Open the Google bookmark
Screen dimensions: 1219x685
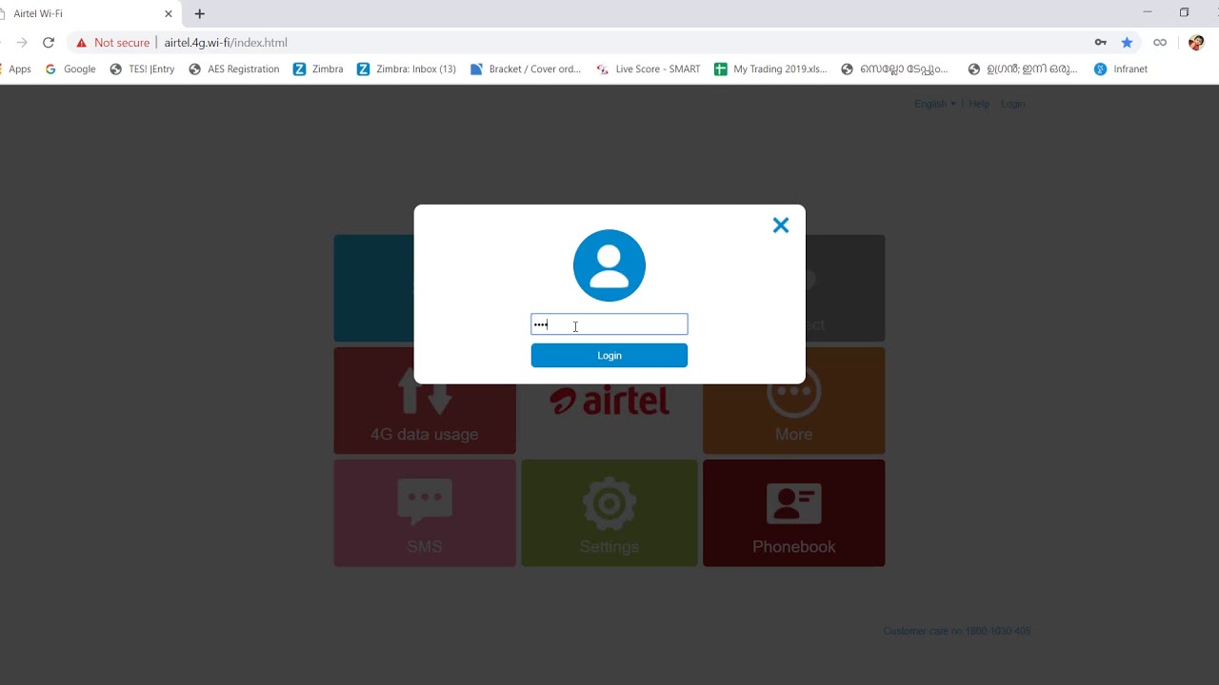(x=70, y=69)
